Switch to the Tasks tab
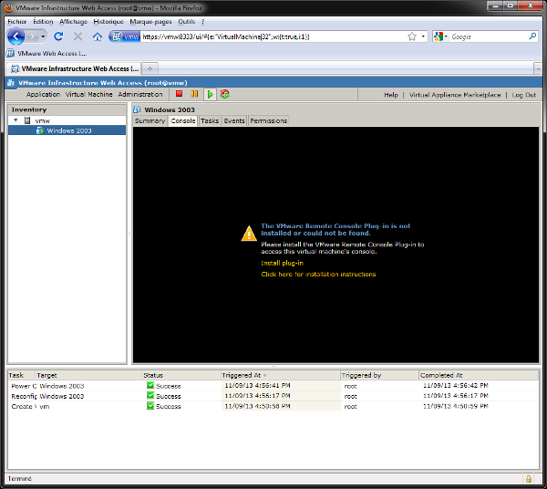 pos(210,120)
